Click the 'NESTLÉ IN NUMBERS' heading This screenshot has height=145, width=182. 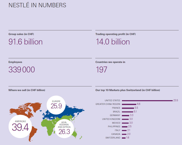(37, 5)
